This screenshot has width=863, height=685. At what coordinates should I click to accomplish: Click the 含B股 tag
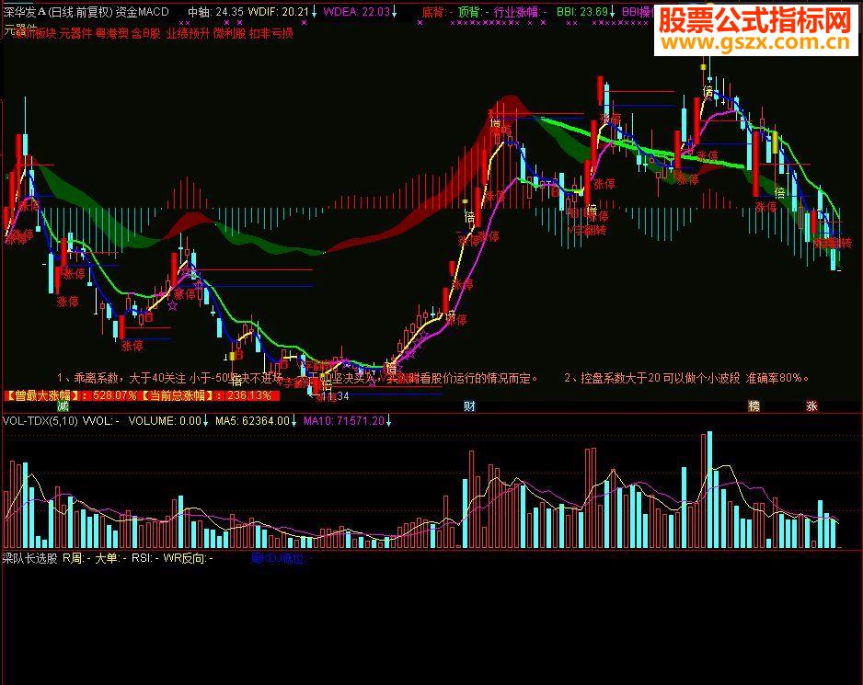click(146, 34)
